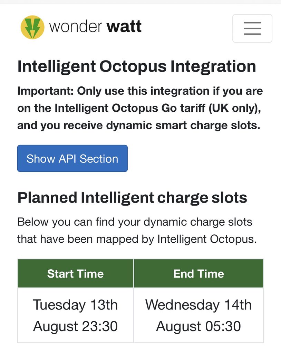Click the Wonder Watt lightning bolt logo
Image resolution: width=281 pixels, height=354 pixels.
(x=32, y=27)
